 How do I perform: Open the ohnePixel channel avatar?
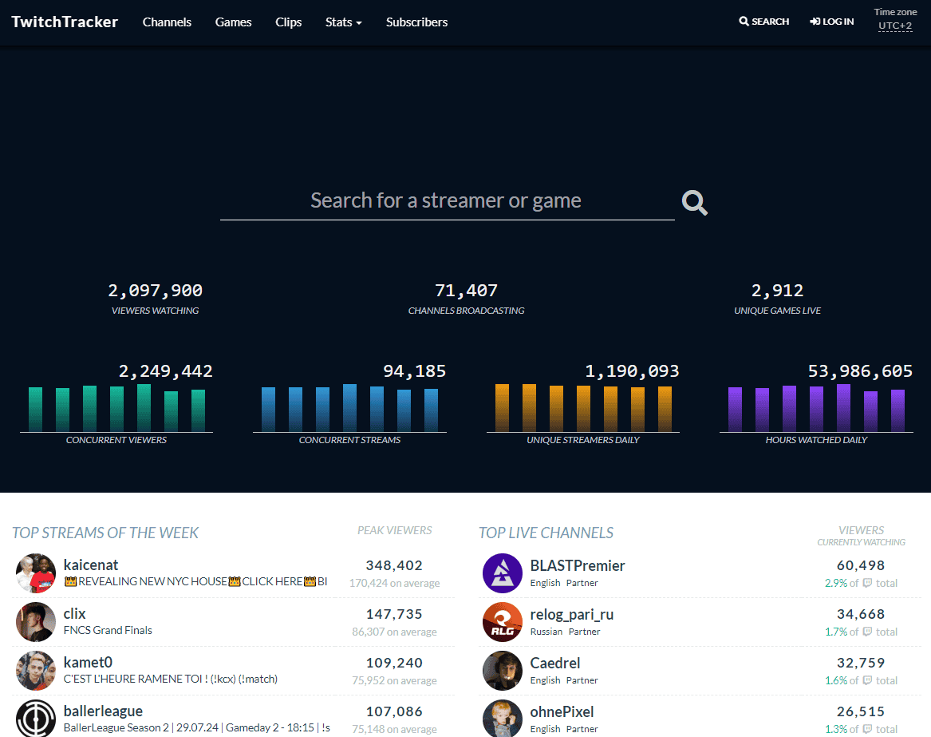pos(502,718)
